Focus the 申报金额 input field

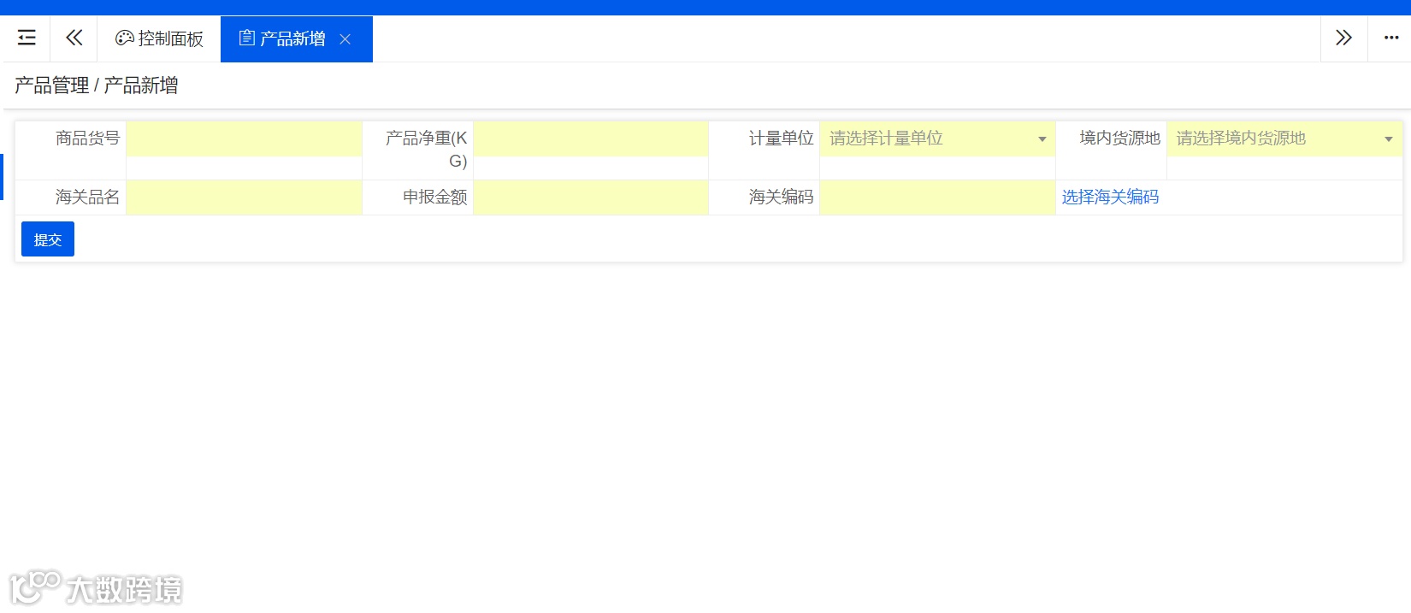tap(591, 197)
